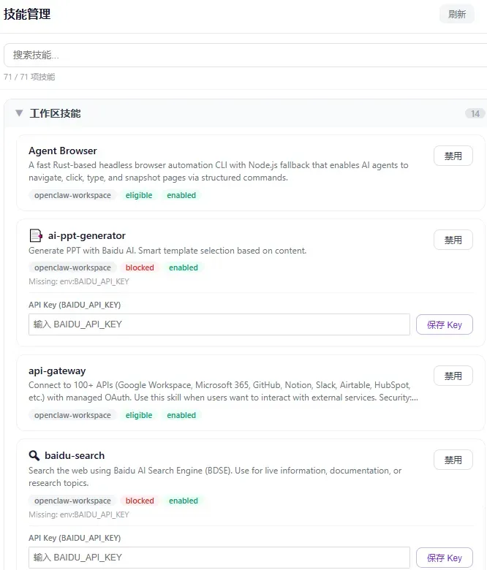Click Agent Browser's eligible tag
Screen dimensions: 487x570
click(139, 195)
